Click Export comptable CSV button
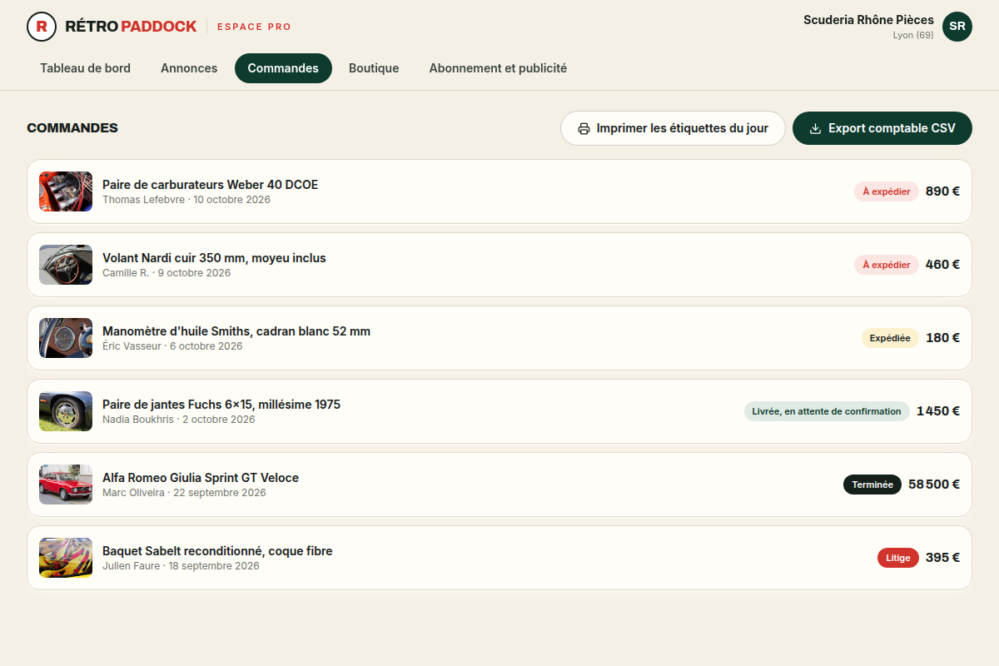 (x=882, y=128)
